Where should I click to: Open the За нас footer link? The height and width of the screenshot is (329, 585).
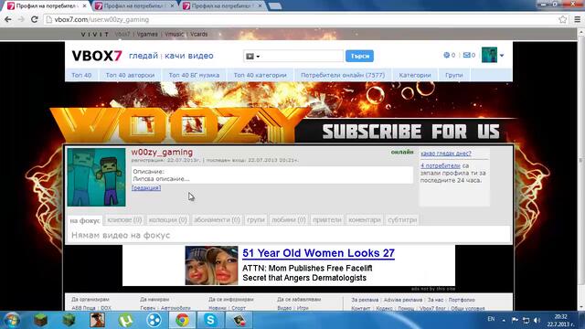click(x=435, y=300)
